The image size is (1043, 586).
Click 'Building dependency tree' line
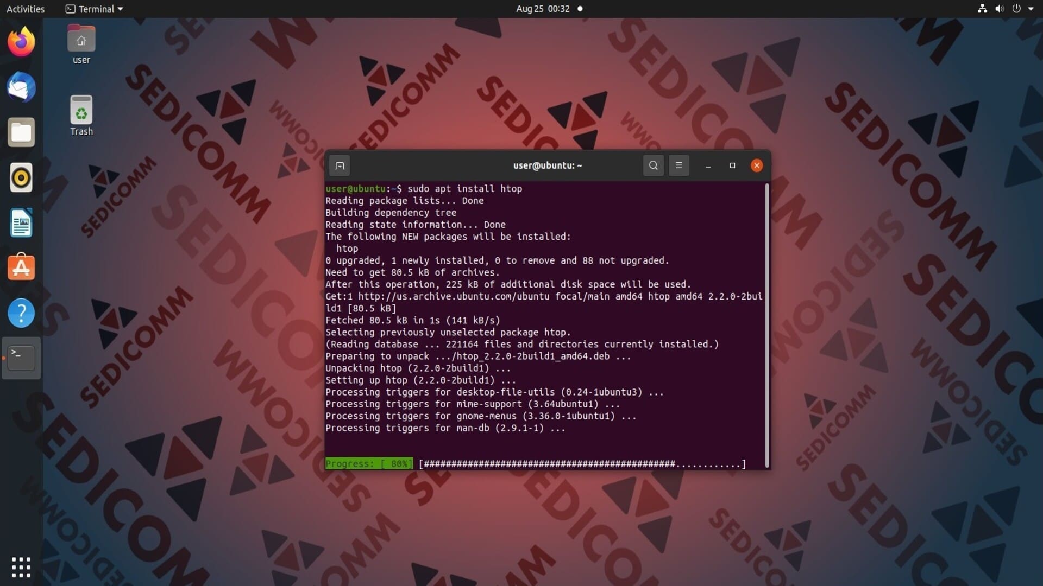pyautogui.click(x=391, y=213)
